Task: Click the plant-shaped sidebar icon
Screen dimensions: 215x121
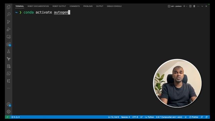Action: coord(8,59)
